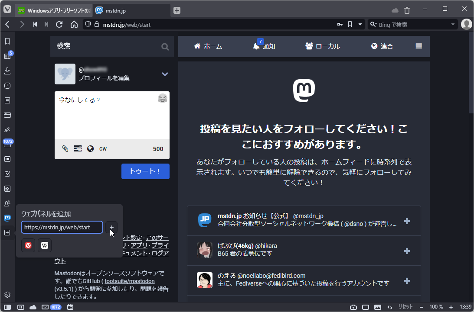Click the プロフィールを編集 link

pos(104,78)
